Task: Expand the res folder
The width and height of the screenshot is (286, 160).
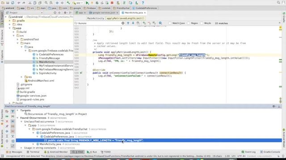Action: 22,77
